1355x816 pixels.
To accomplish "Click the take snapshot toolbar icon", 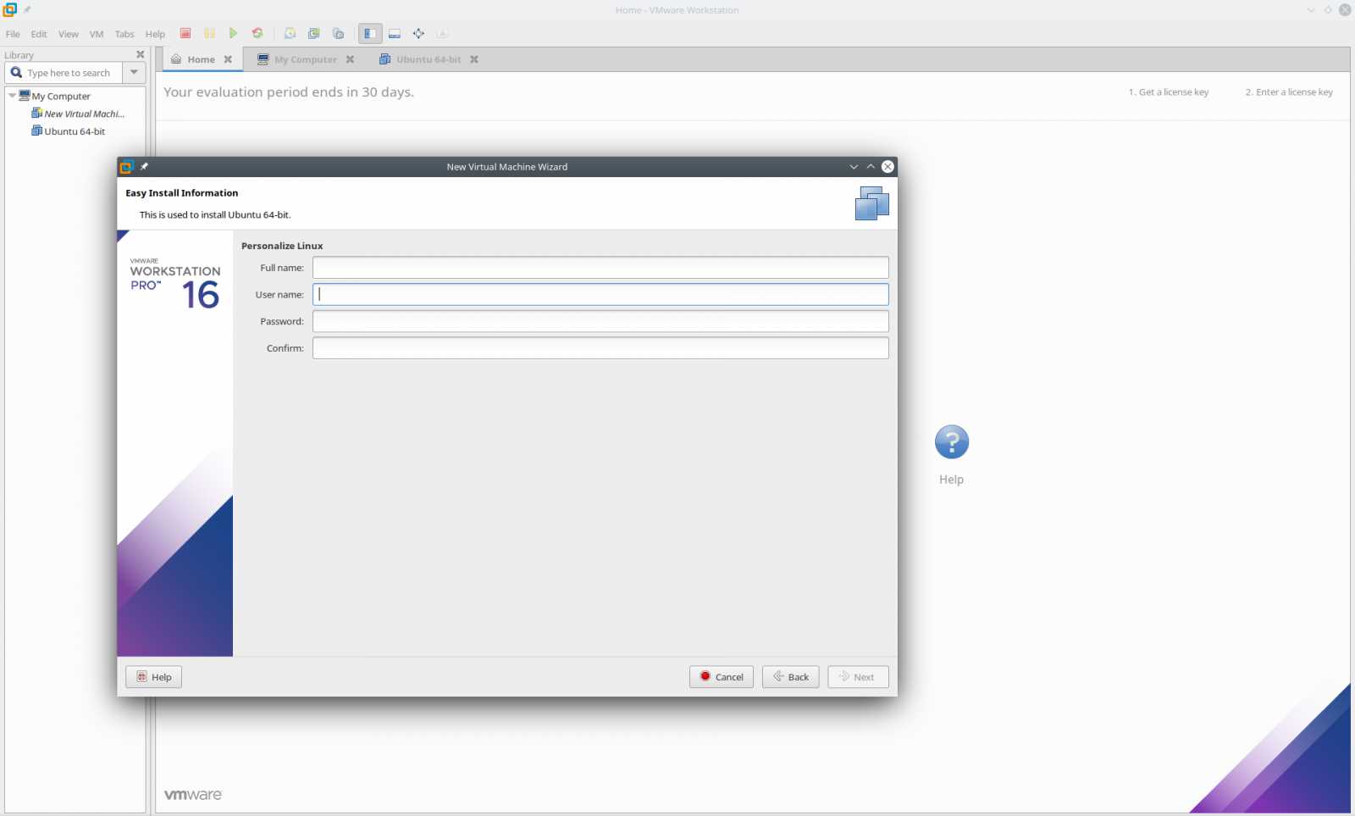I will tap(290, 33).
